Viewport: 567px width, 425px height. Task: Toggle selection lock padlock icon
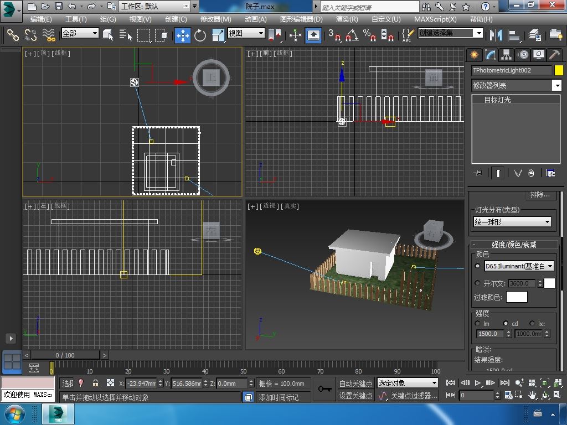click(95, 383)
